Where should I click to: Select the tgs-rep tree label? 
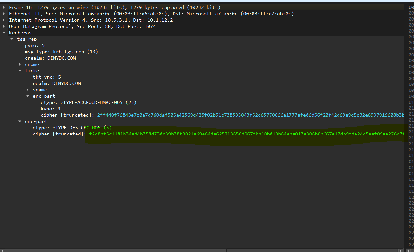pyautogui.click(x=27, y=39)
